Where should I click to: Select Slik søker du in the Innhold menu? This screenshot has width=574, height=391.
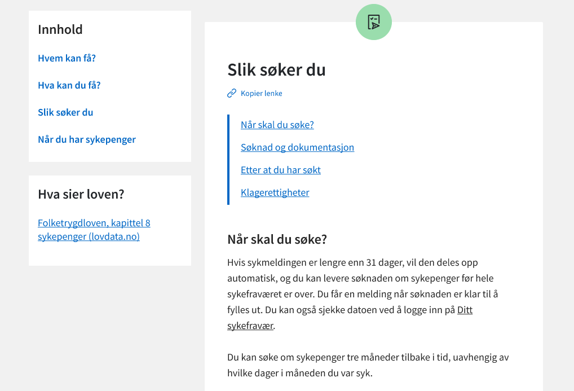(x=65, y=112)
